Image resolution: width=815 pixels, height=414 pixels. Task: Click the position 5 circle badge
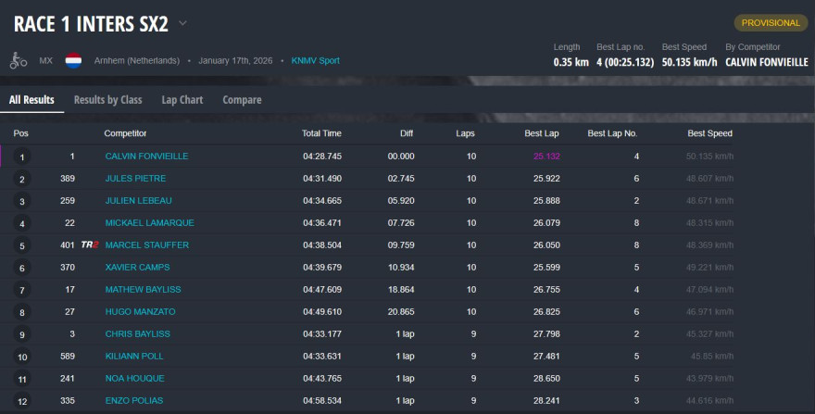[22, 246]
